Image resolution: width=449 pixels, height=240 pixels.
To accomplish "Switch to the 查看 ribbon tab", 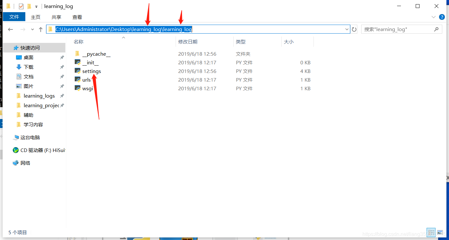I will click(x=77, y=17).
